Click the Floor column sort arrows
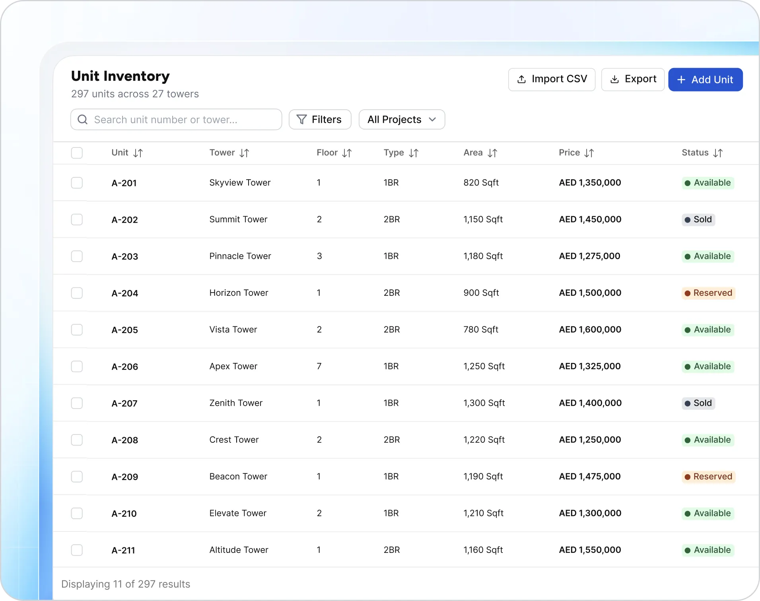 347,153
